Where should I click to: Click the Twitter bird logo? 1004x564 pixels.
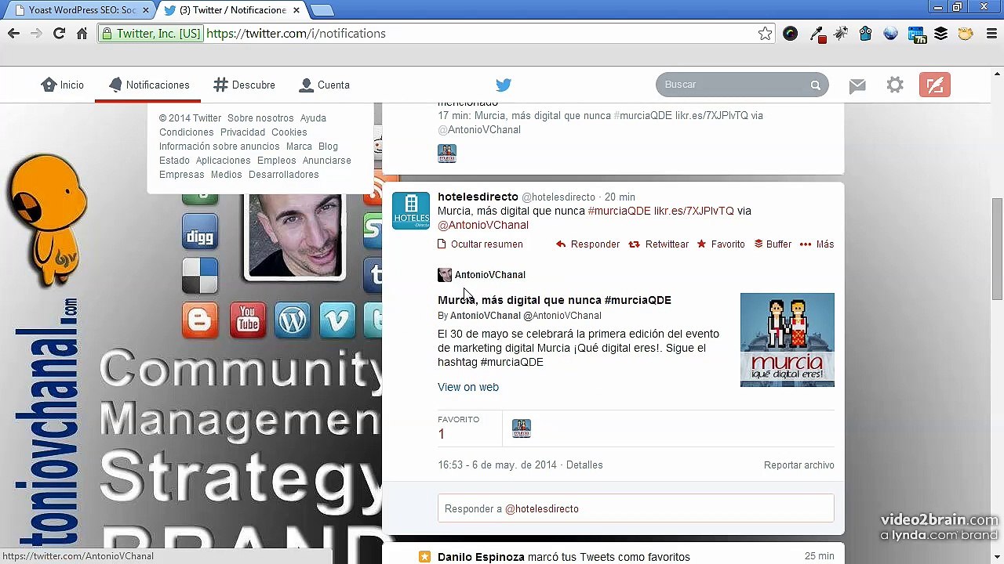point(504,85)
